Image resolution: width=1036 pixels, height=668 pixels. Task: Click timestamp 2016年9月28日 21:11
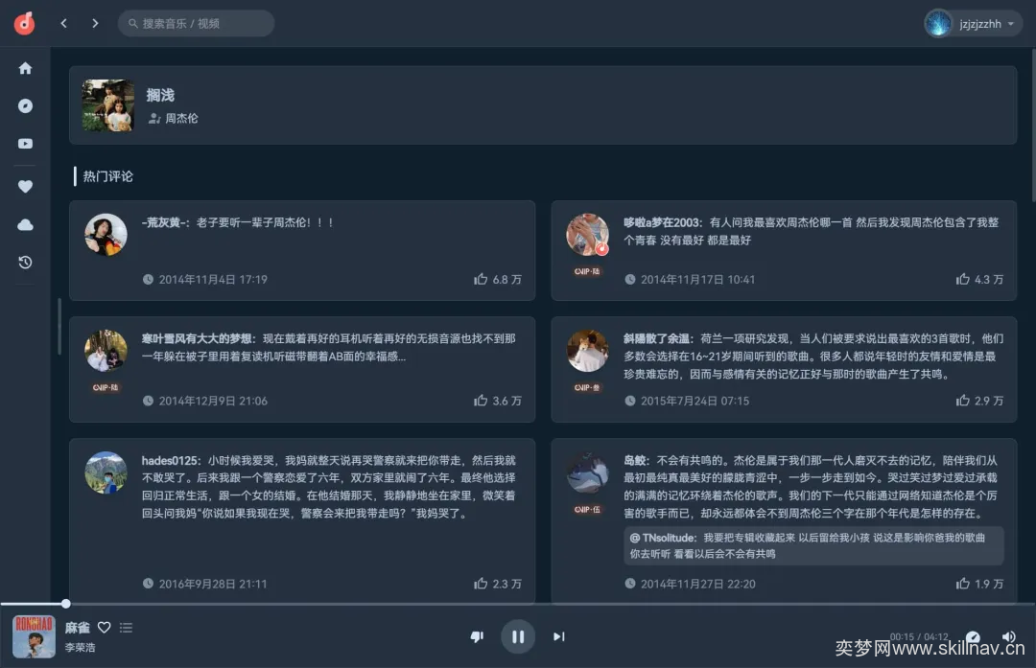coord(213,584)
